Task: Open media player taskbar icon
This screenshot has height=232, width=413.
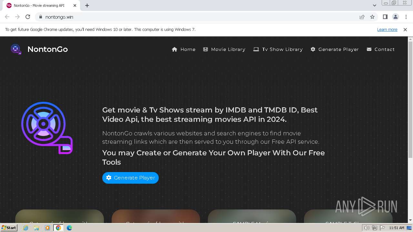Action: coord(47,228)
